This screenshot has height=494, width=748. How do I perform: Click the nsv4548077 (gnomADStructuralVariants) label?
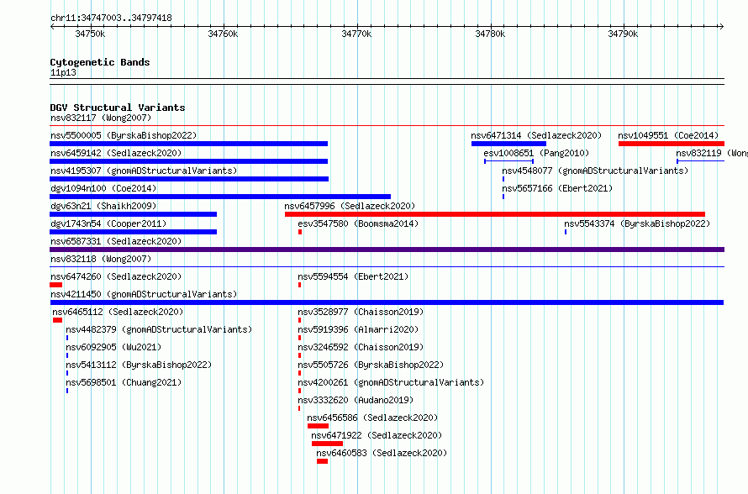click(595, 171)
